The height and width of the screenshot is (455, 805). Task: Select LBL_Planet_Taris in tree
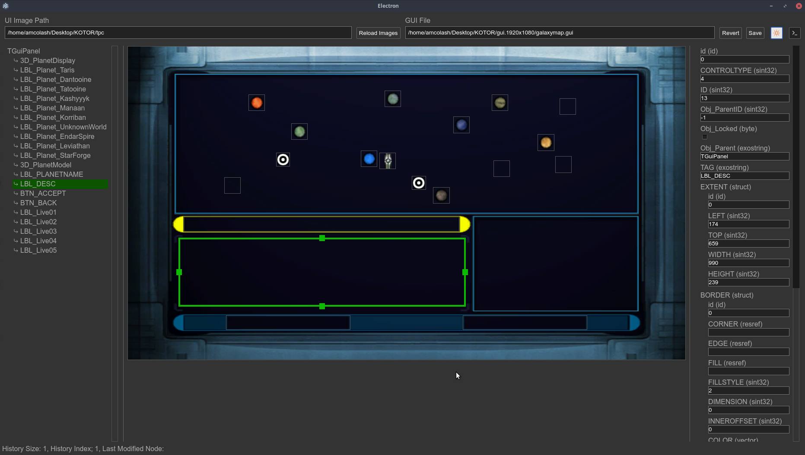point(47,70)
